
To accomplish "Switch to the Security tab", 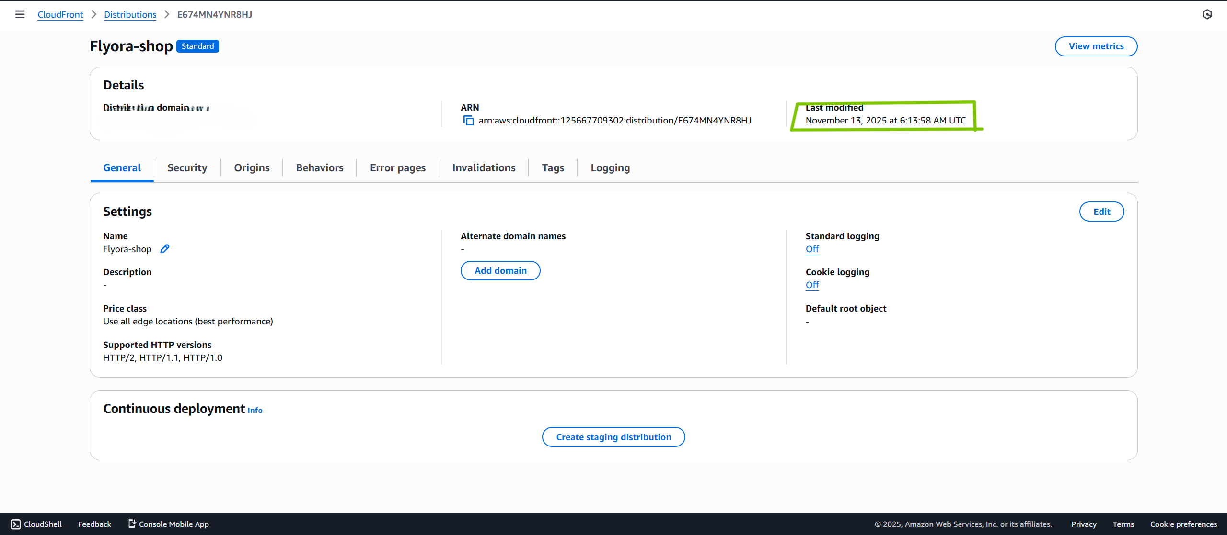I will pyautogui.click(x=187, y=167).
